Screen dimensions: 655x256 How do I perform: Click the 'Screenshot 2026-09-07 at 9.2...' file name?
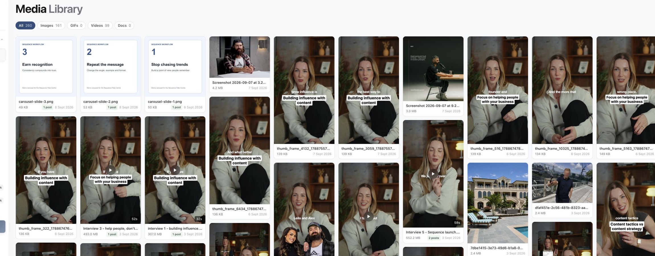(x=433, y=106)
